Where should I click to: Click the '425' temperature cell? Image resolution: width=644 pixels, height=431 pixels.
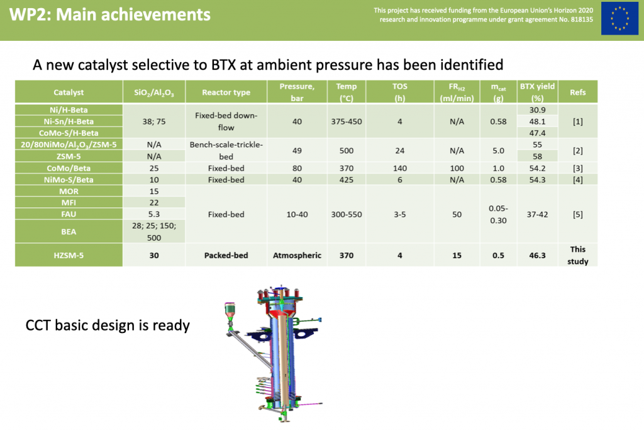[x=347, y=180]
